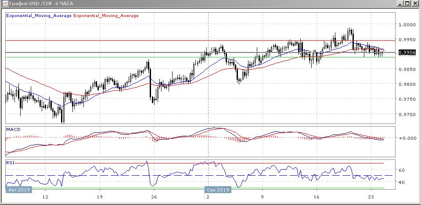Minimize the График USD/CHF window
This screenshot has width=421, height=205.
[x=400, y=4]
